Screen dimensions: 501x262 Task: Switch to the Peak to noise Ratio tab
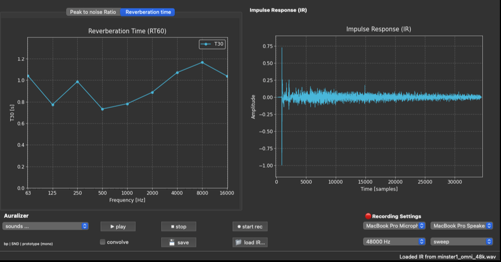click(x=94, y=12)
